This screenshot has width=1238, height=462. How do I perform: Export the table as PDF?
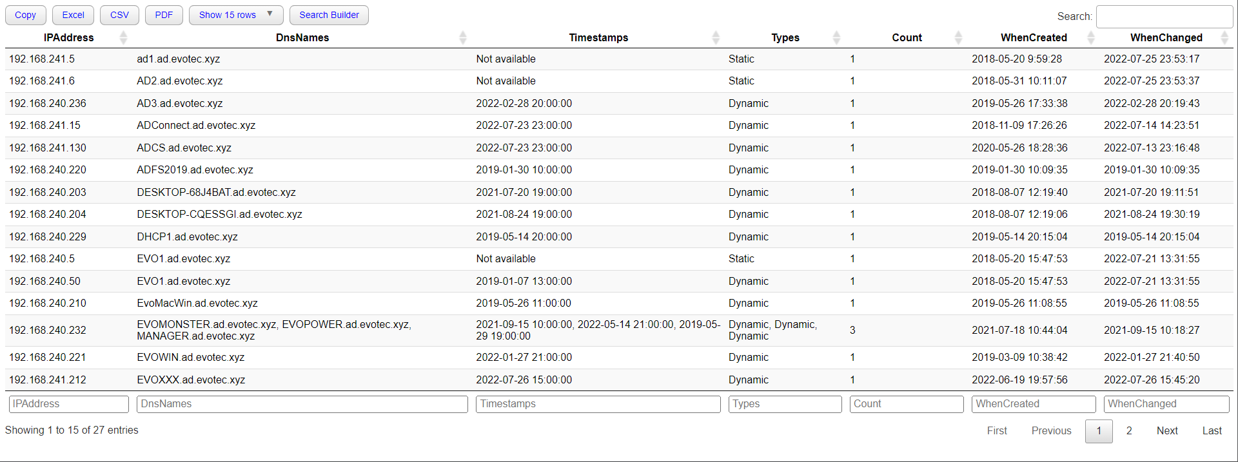point(164,15)
